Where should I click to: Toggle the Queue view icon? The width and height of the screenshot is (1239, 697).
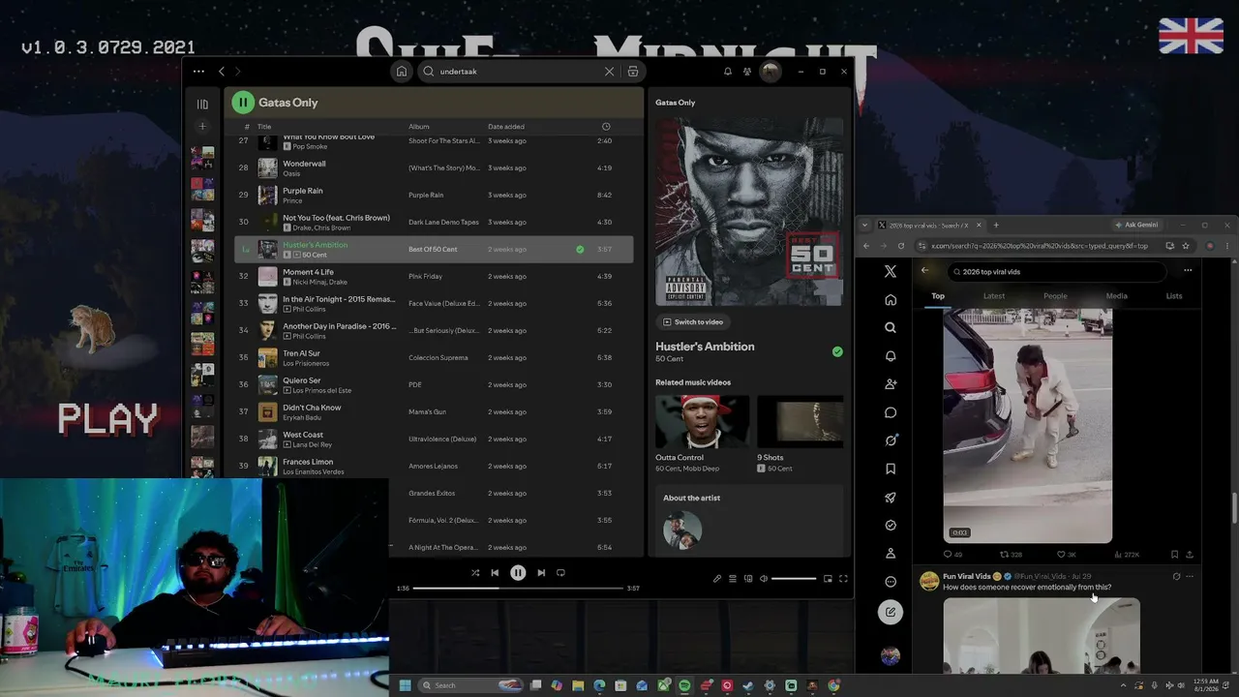pyautogui.click(x=733, y=579)
